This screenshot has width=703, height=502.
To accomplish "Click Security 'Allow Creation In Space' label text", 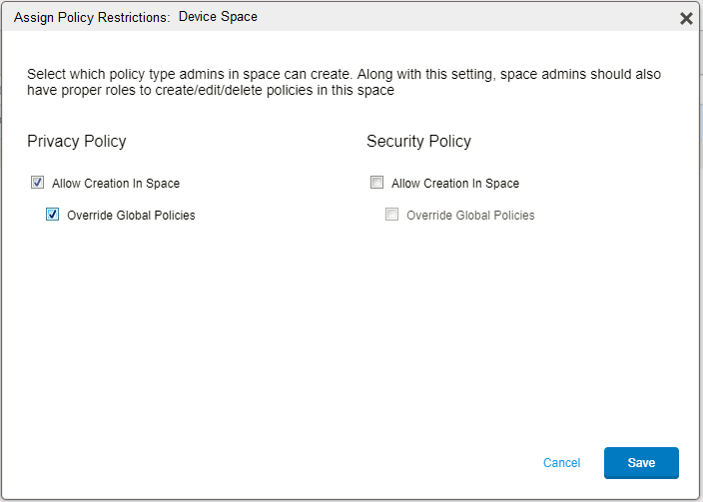I will click(455, 184).
